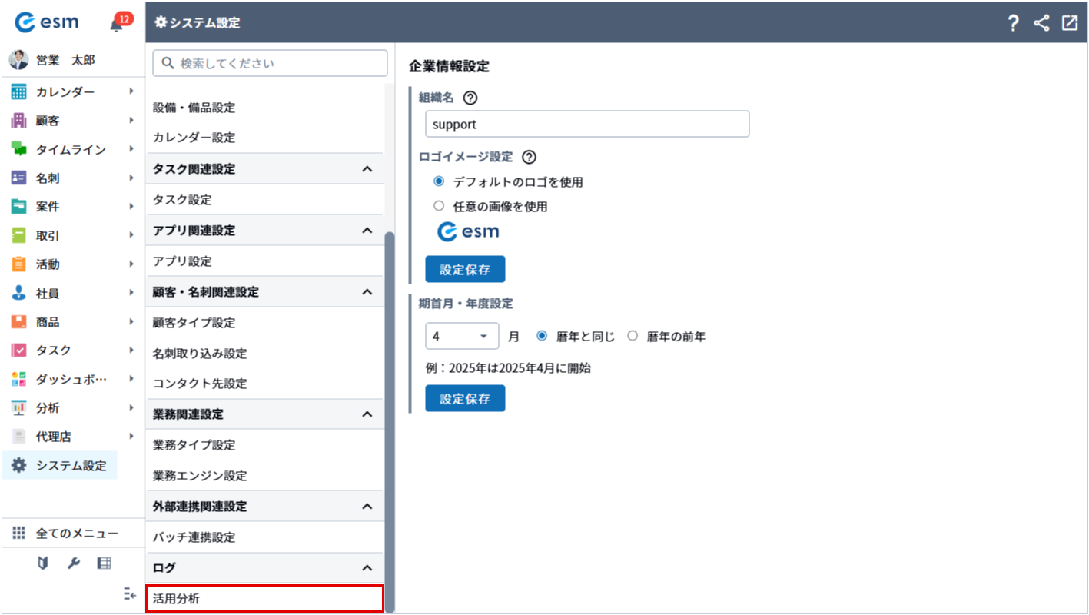Open settings in new window icon

click(x=1070, y=23)
